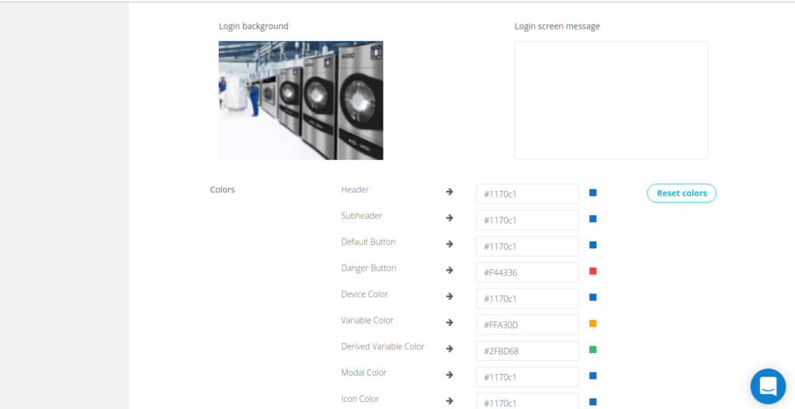
Task: Open the Device Color swatch
Action: [592, 297]
